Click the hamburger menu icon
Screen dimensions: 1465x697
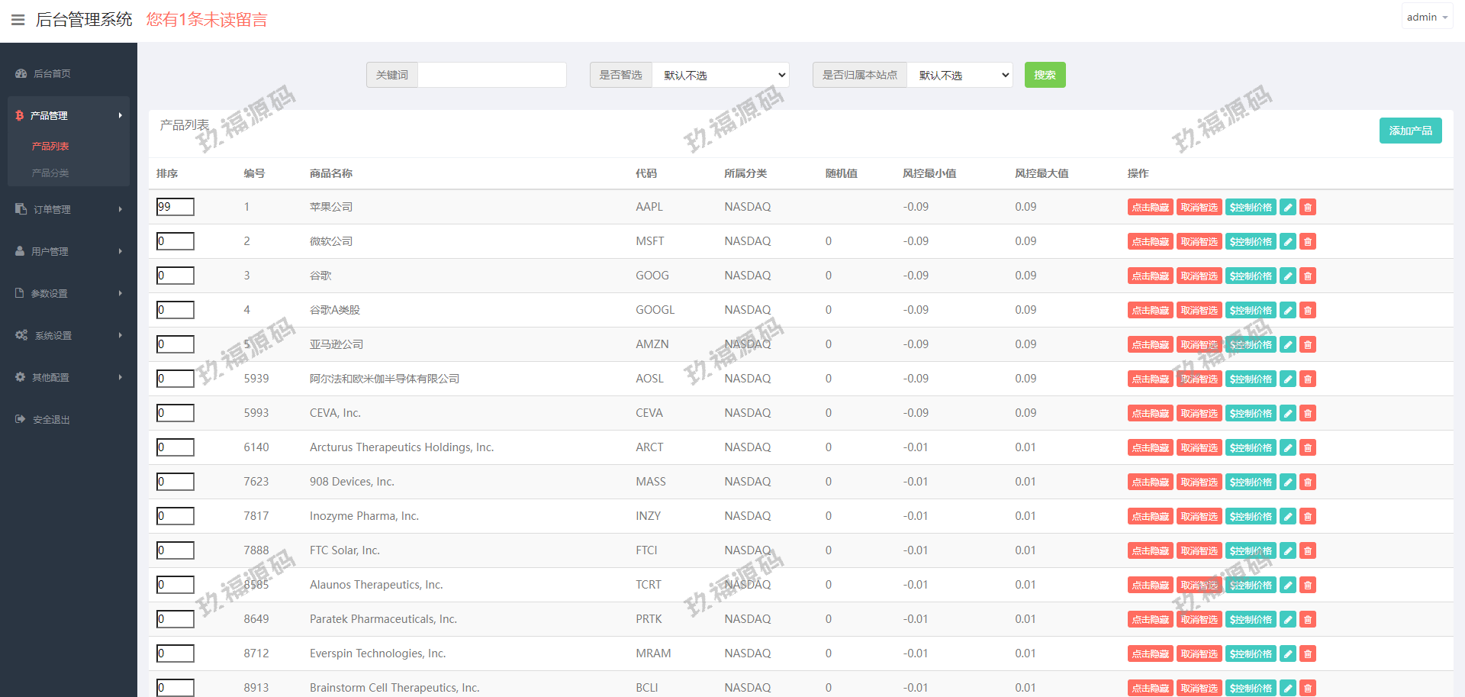pos(18,20)
